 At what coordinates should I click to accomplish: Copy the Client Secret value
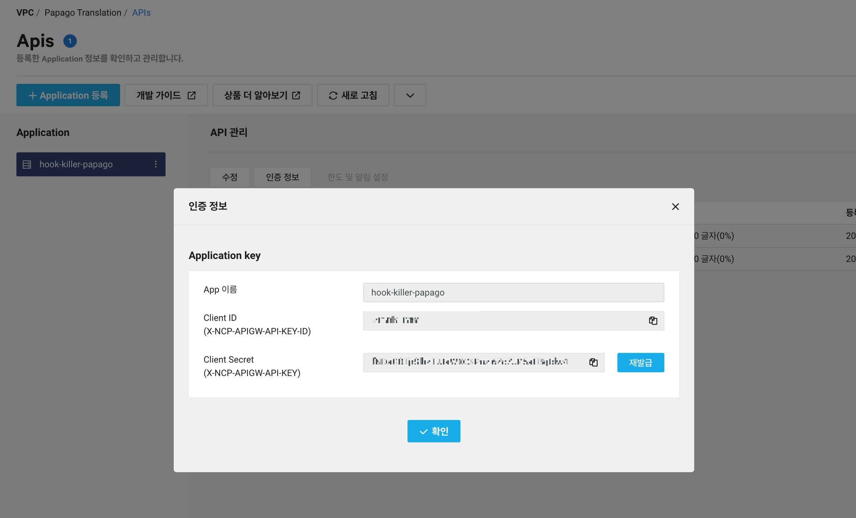tap(593, 362)
